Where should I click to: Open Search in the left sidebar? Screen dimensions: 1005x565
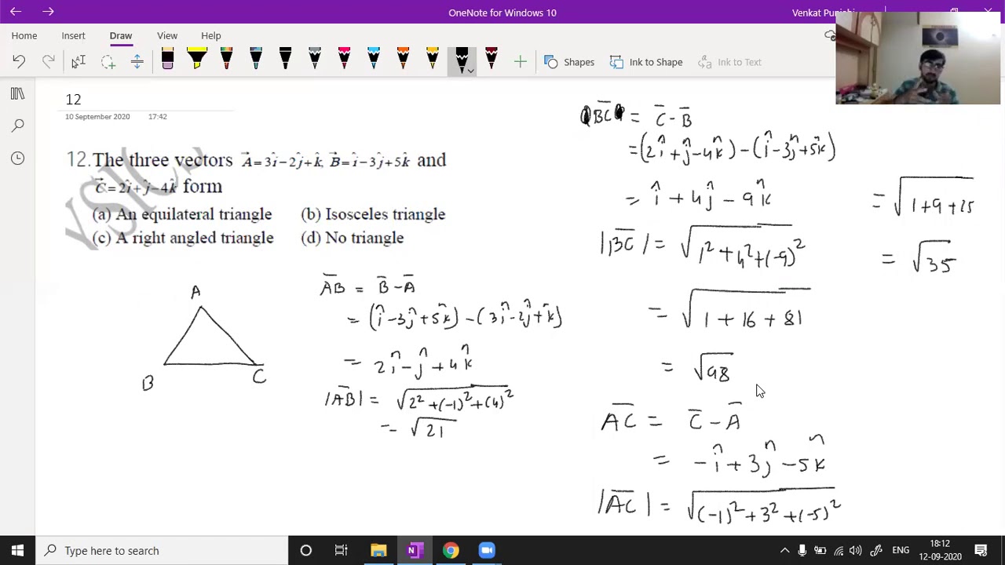coord(17,126)
